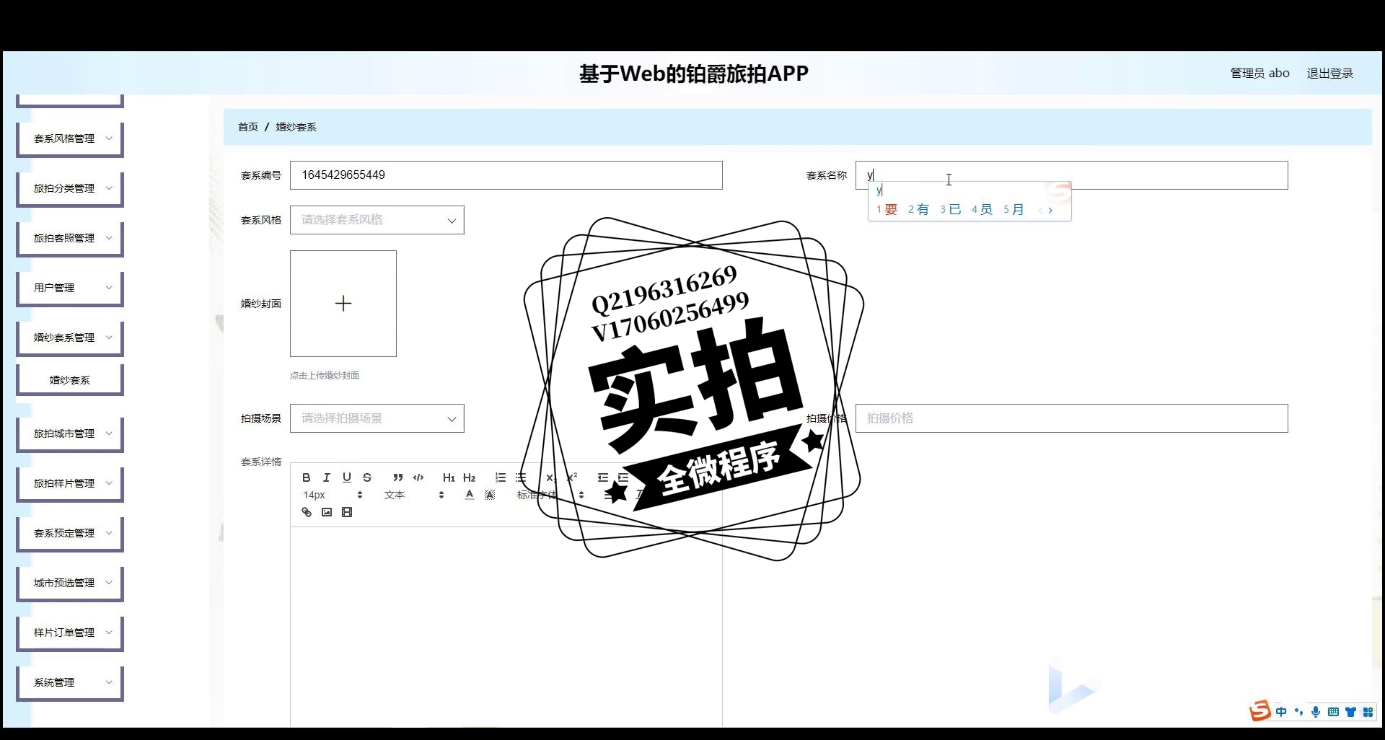Viewport: 1385px width, 740px height.
Task: Apply the H2 heading style
Action: point(469,477)
